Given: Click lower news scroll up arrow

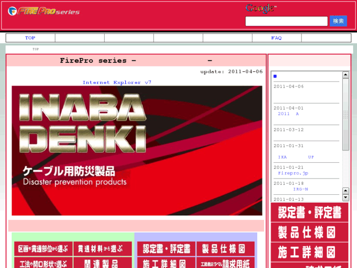Looking at the screenshot, I should click(346, 190).
